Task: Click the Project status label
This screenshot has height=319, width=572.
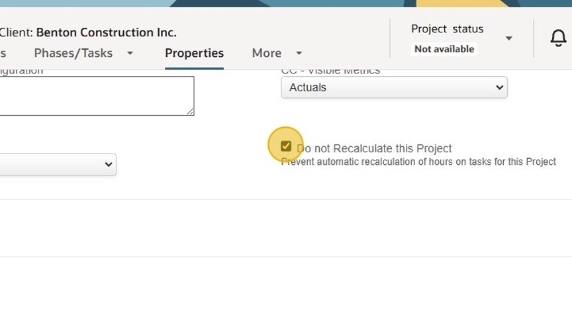Action: tap(447, 29)
